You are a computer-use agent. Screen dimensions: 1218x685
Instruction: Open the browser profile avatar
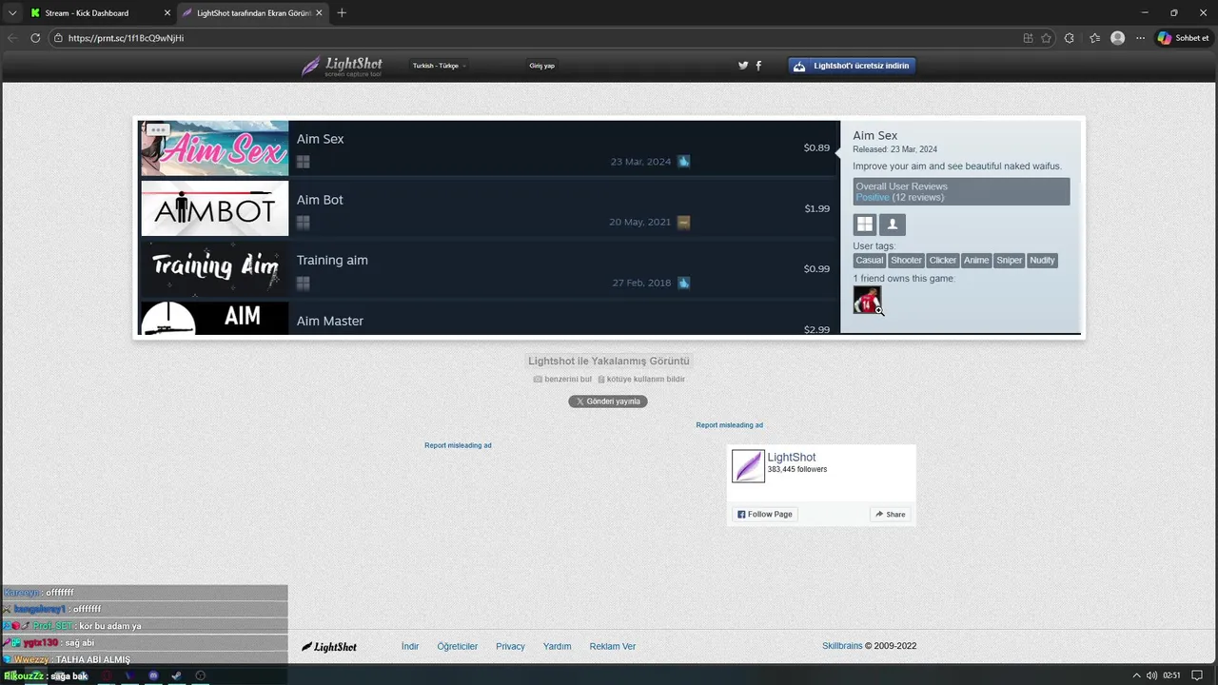[x=1117, y=38]
